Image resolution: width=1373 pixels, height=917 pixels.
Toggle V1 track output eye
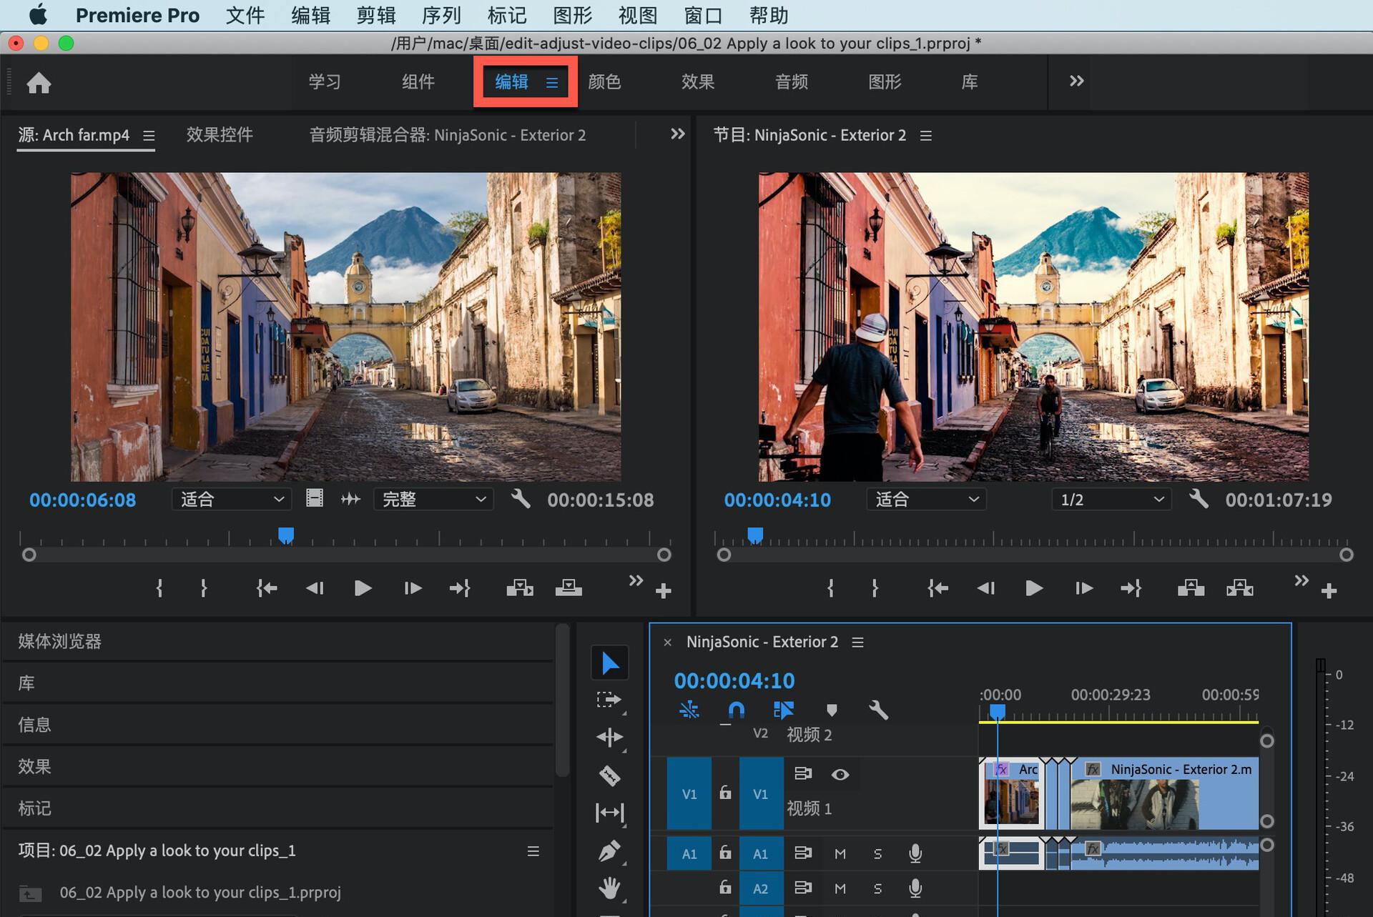coord(840,774)
